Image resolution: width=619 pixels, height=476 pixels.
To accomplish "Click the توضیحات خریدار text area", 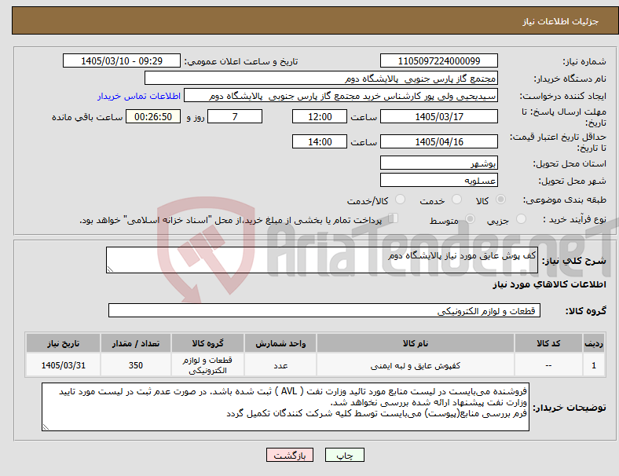I will point(285,407).
